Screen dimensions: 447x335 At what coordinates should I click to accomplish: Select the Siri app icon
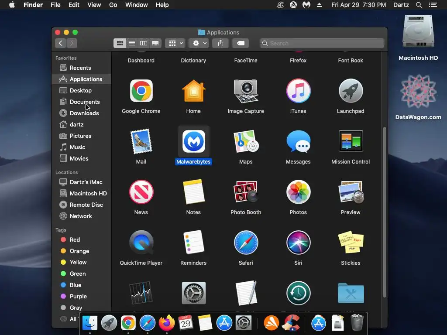click(x=298, y=243)
